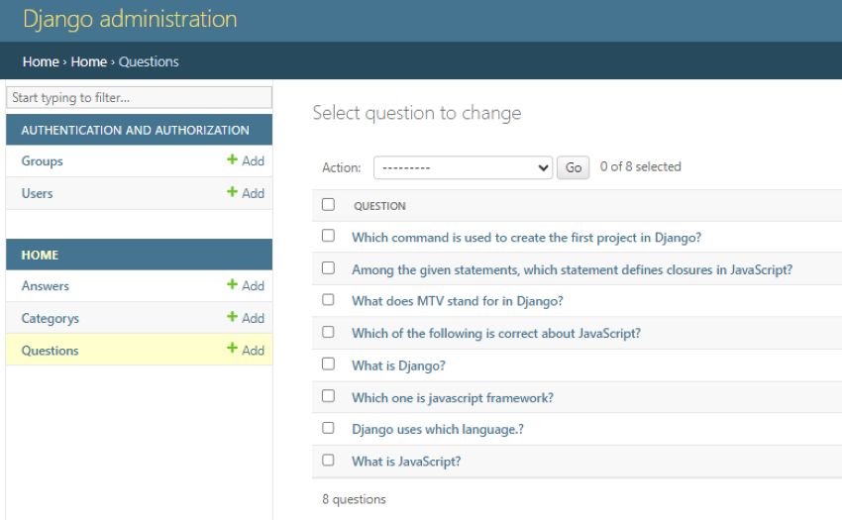
Task: Open the Users model in the sidebar
Action: (x=38, y=193)
